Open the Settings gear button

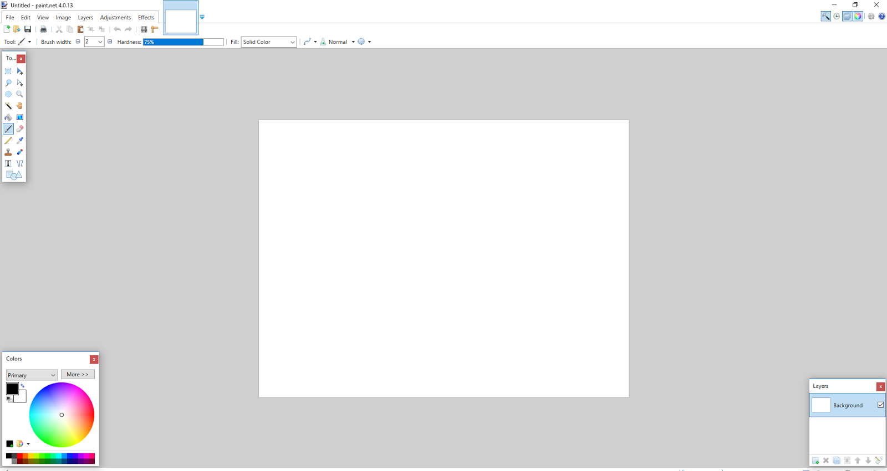click(x=871, y=16)
